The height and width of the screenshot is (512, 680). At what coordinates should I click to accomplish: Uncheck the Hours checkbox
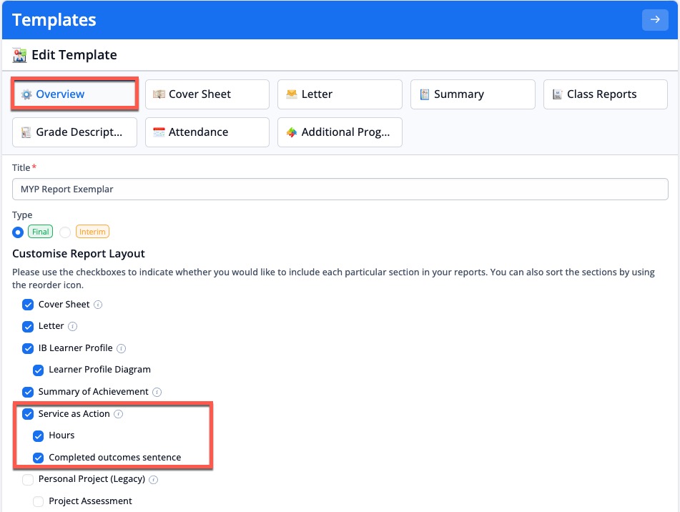(39, 435)
